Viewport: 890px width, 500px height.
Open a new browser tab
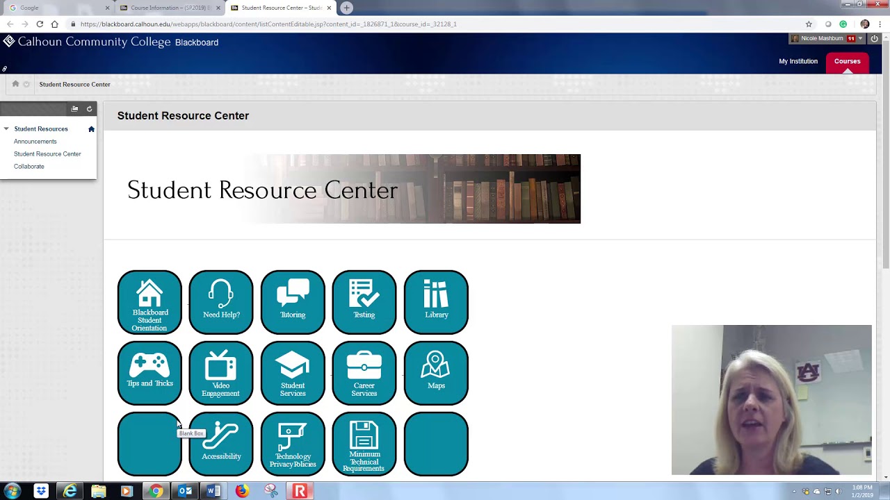[x=346, y=8]
